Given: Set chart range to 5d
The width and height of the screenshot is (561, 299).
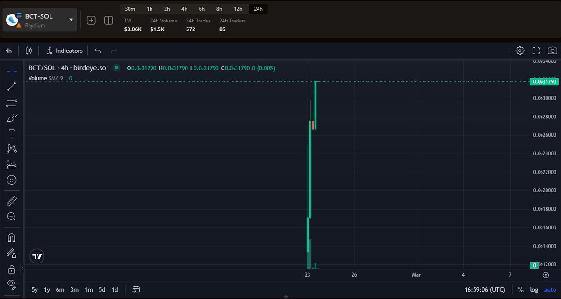Looking at the screenshot, I should [102, 290].
